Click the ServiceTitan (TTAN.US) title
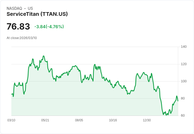 37,14
